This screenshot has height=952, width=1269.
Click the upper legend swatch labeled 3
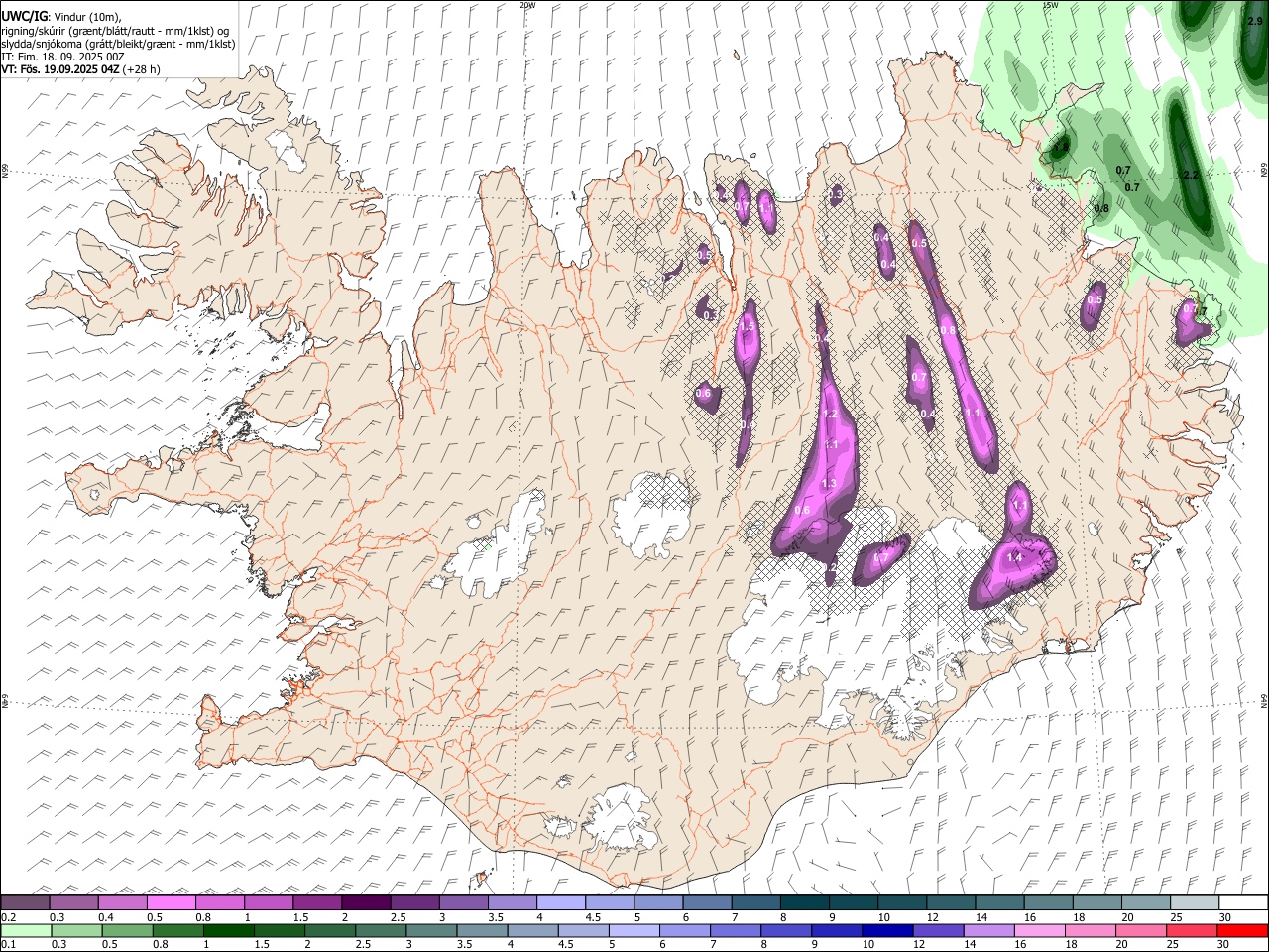(463, 902)
